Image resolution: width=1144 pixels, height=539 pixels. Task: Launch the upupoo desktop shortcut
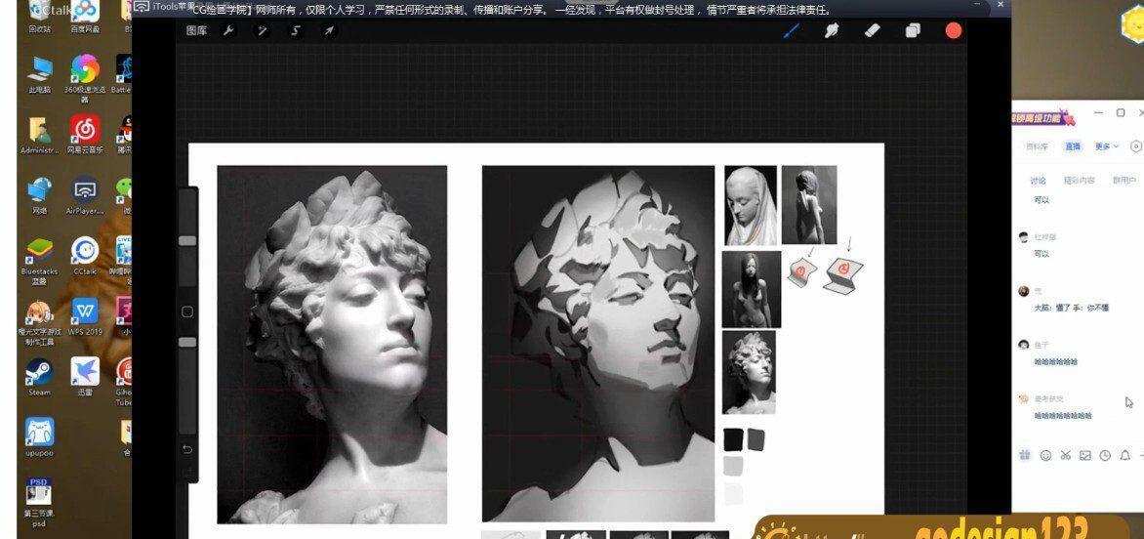[x=39, y=437]
